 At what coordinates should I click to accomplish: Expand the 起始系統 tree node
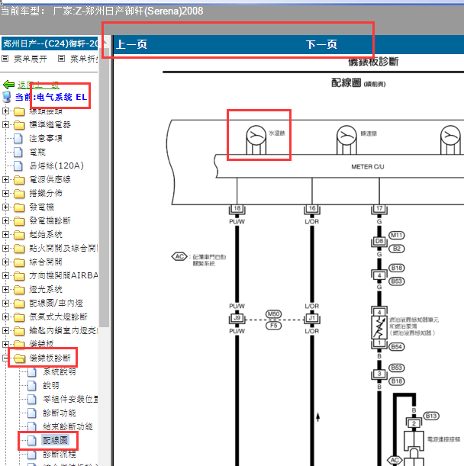[x=5, y=234]
